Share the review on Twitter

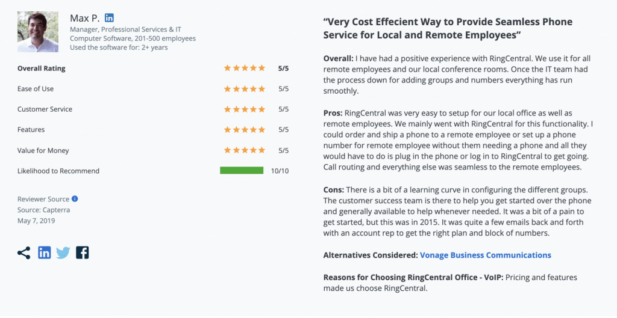[x=63, y=253]
